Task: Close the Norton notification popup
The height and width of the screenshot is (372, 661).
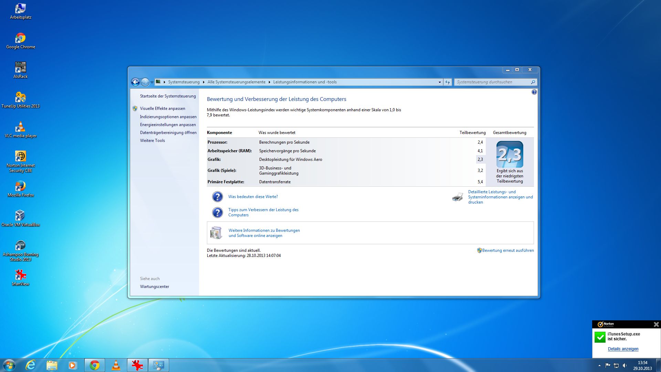Action: pos(656,324)
